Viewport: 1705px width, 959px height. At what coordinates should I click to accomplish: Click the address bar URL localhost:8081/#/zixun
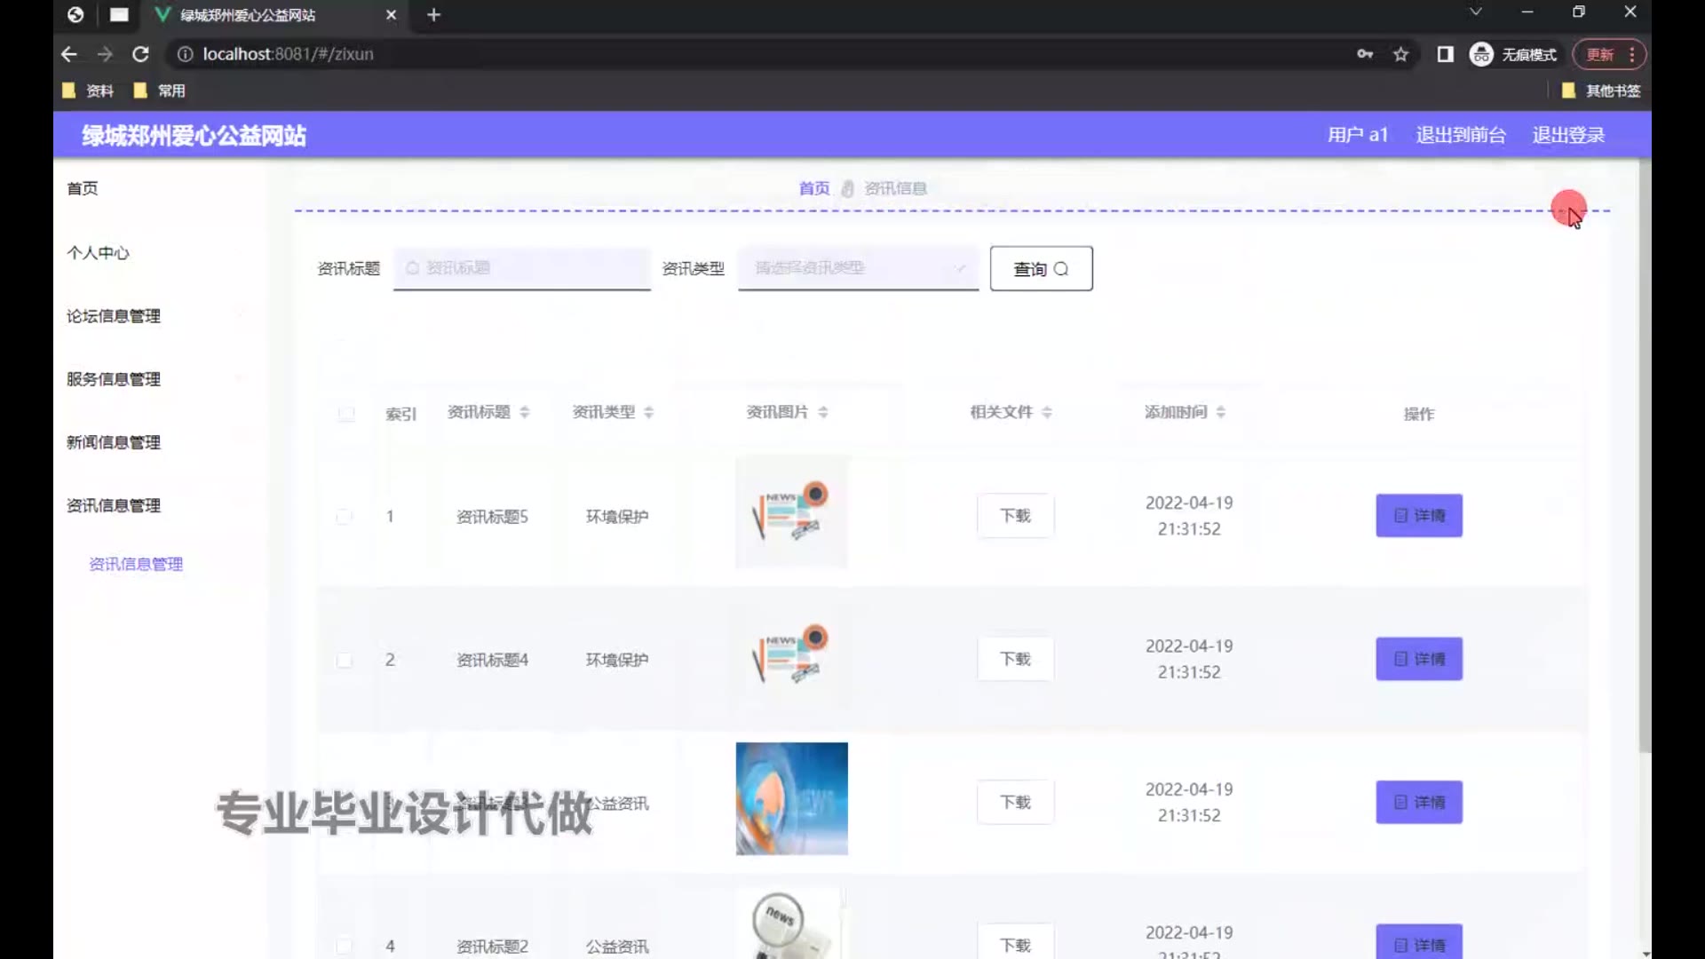click(288, 54)
